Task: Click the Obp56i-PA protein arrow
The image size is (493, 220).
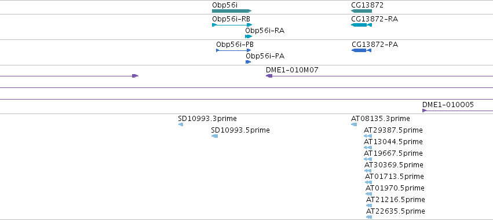Action: (x=248, y=62)
